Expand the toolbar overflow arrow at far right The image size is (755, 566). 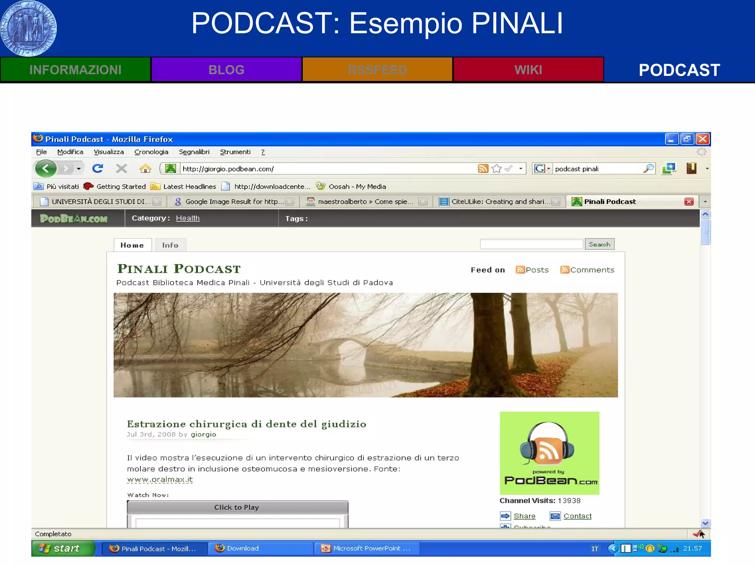point(707,169)
